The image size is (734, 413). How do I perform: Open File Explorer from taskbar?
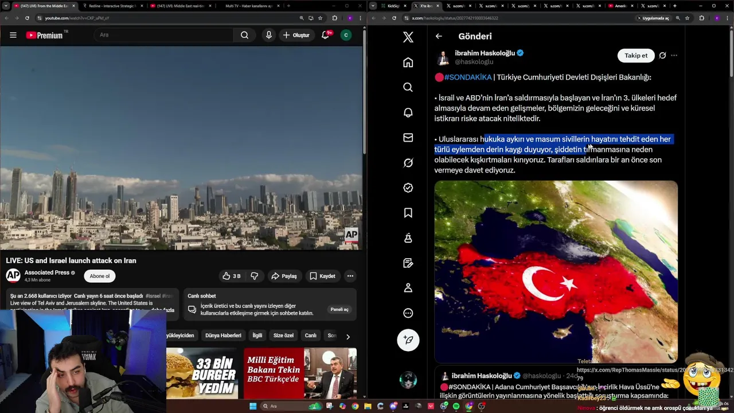pyautogui.click(x=368, y=406)
